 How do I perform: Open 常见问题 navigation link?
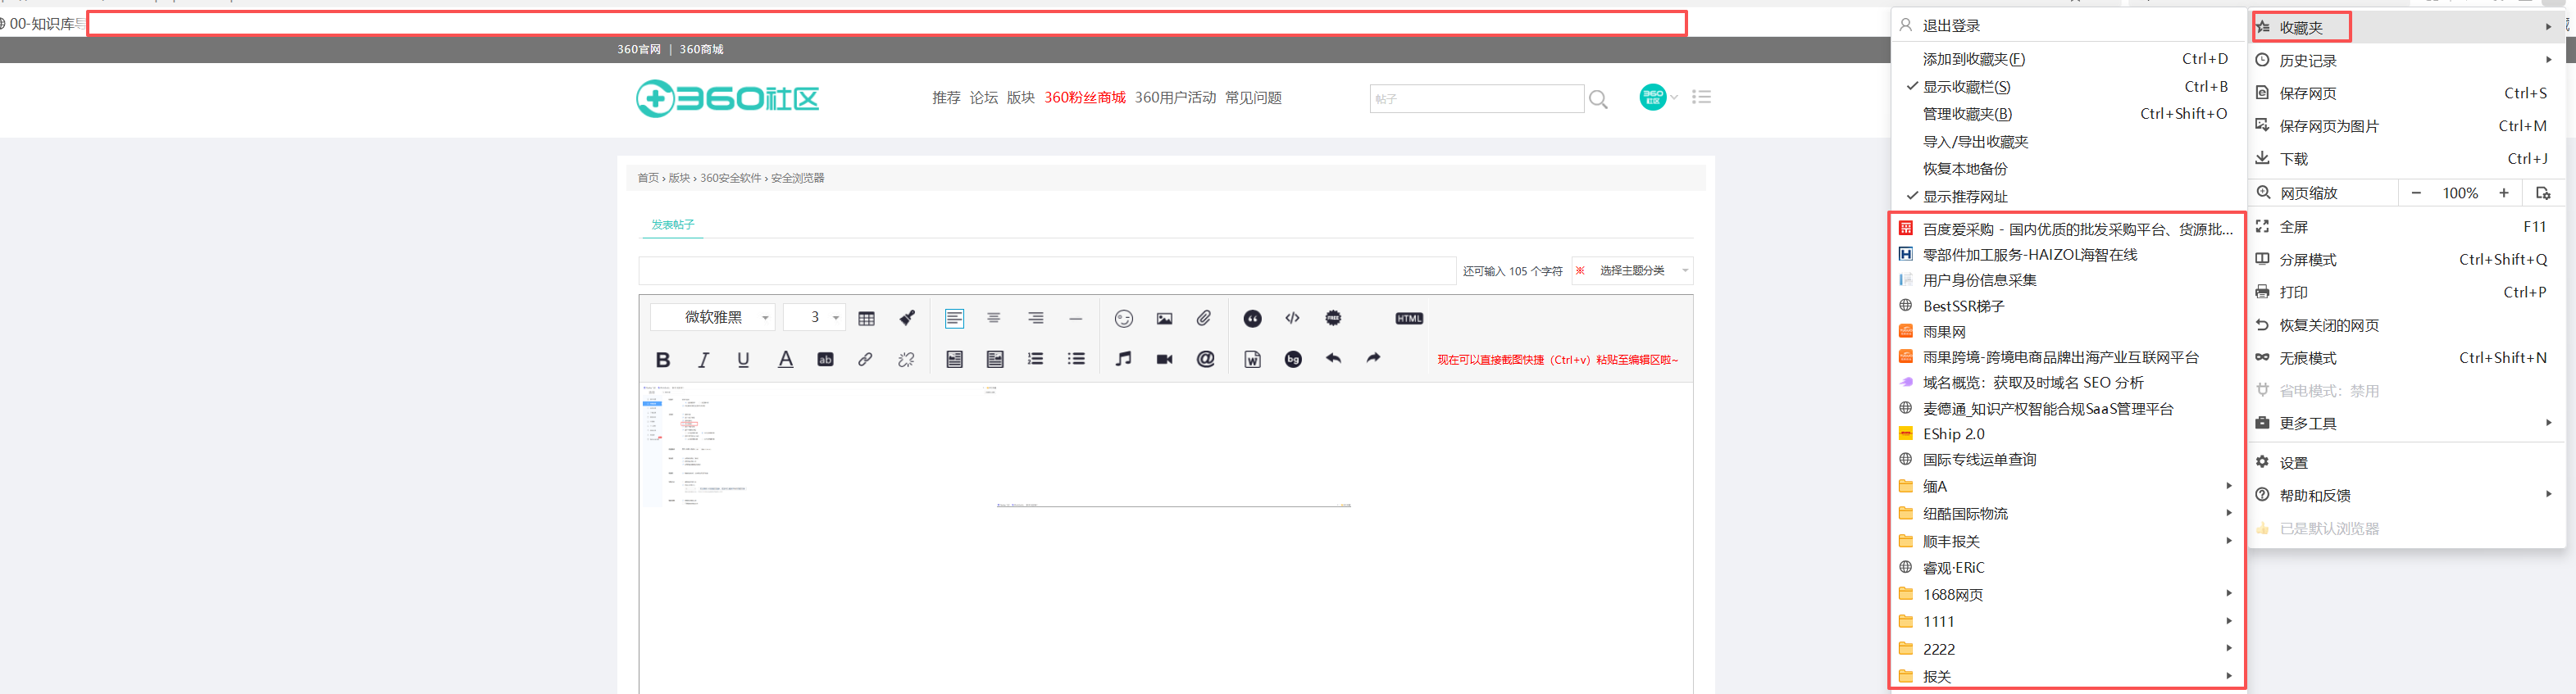point(1253,98)
